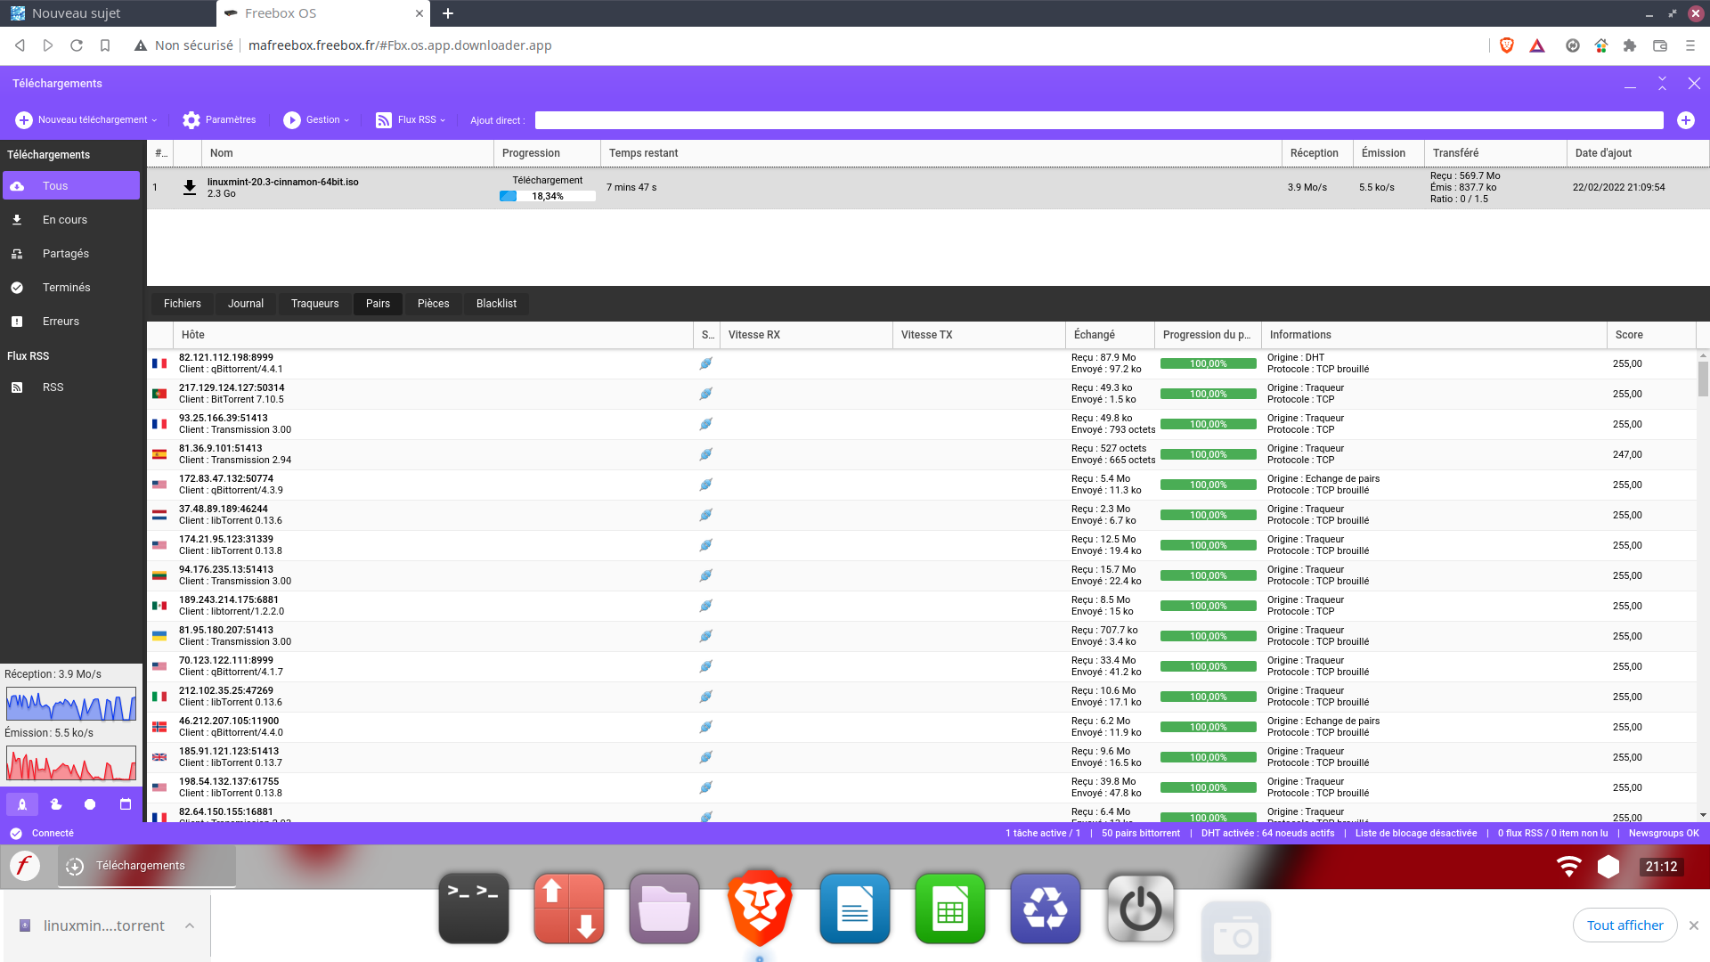Switch to duck reduced-speed mode
1710x962 pixels.
click(x=56, y=804)
